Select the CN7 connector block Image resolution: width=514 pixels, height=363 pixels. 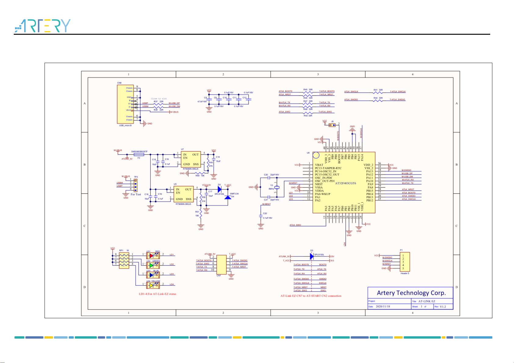221,265
